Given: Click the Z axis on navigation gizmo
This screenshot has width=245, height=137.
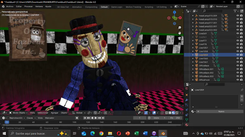Looking at the screenshot, I should click(174, 12).
